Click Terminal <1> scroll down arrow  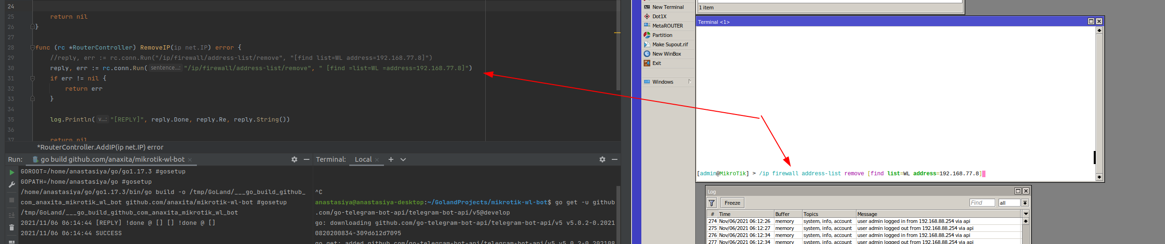1099,177
